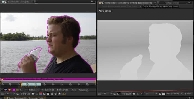Image resolution: width=194 pixels, height=99 pixels.
Task: Open the View Roto Brush selector
Action: [x=87, y=90]
